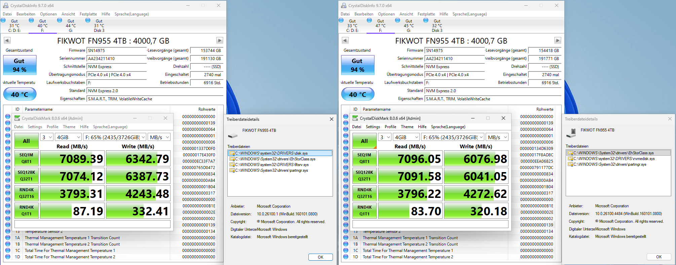Click the status orb for C: D: E: at 33 °C

[341, 20]
